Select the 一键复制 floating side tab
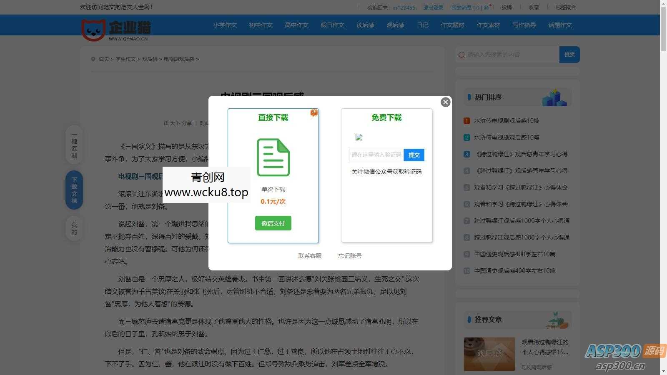The image size is (667, 375). click(x=74, y=145)
